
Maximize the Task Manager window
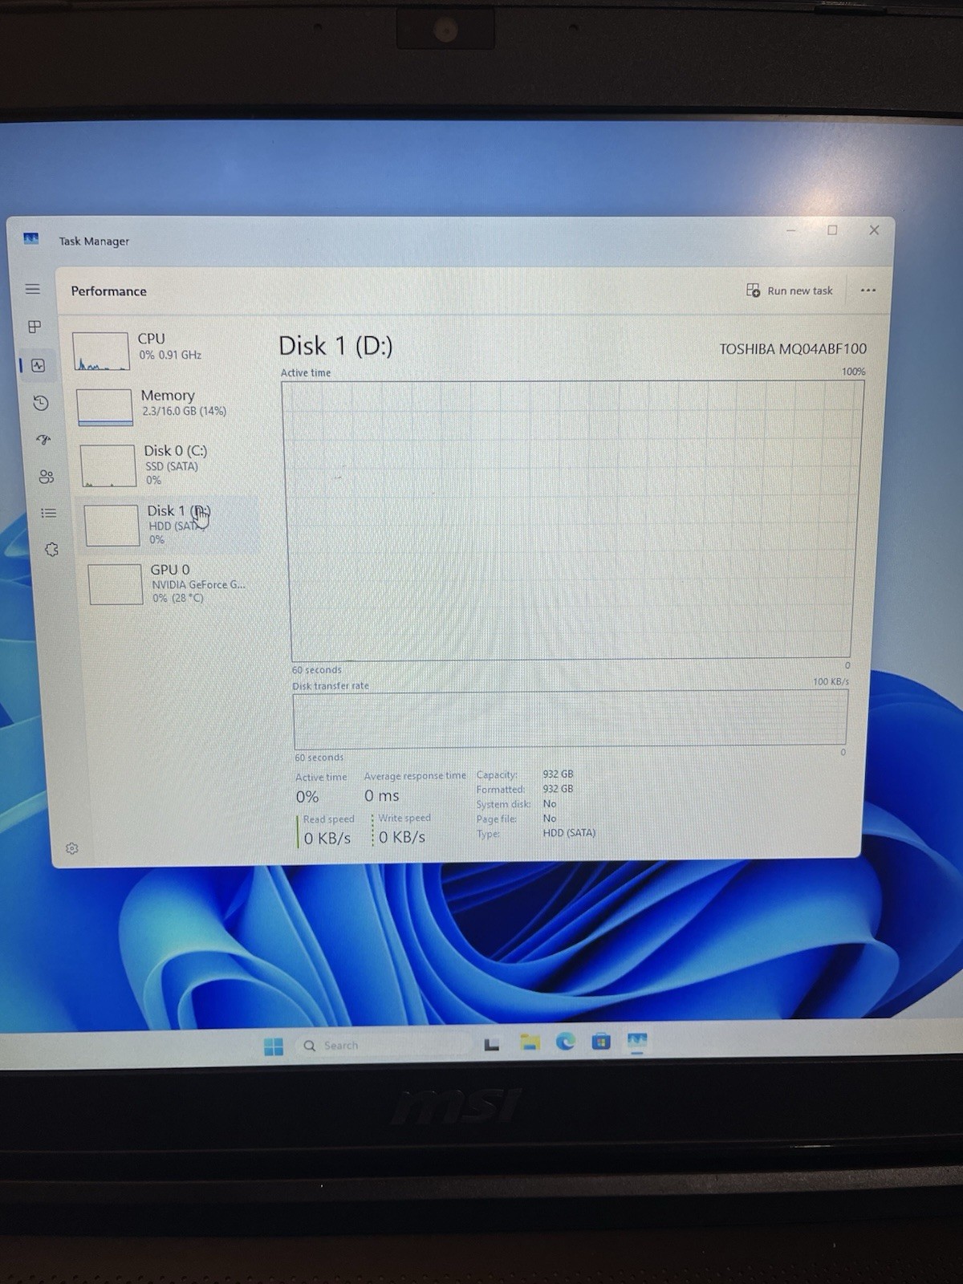(x=832, y=230)
